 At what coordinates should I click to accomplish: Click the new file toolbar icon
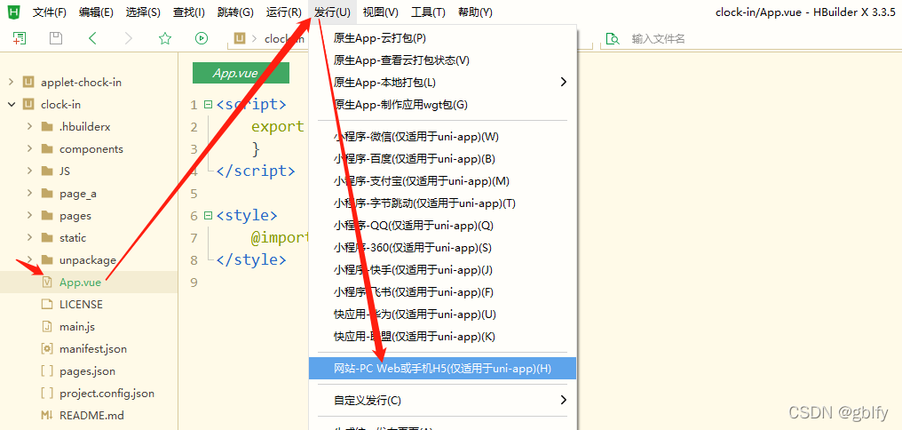20,38
